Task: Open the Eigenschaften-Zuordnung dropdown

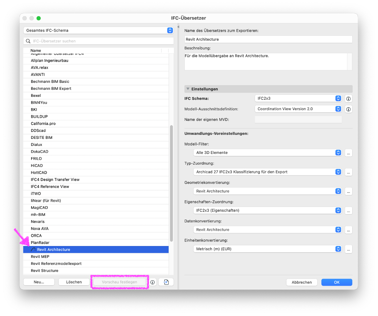Action: coord(267,210)
